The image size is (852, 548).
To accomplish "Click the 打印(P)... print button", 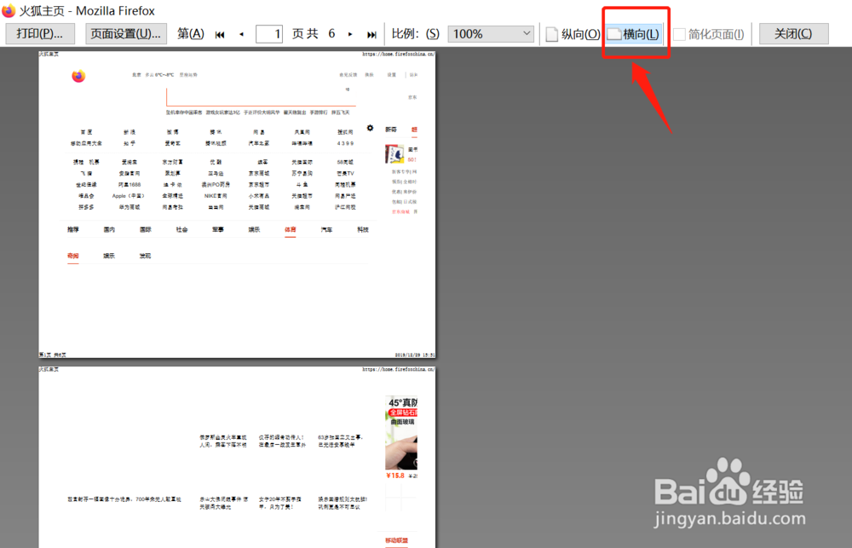I will tap(38, 34).
